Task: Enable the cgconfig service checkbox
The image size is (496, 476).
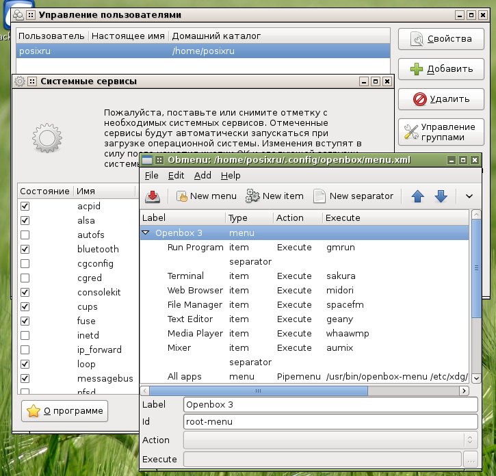Action: 25,263
